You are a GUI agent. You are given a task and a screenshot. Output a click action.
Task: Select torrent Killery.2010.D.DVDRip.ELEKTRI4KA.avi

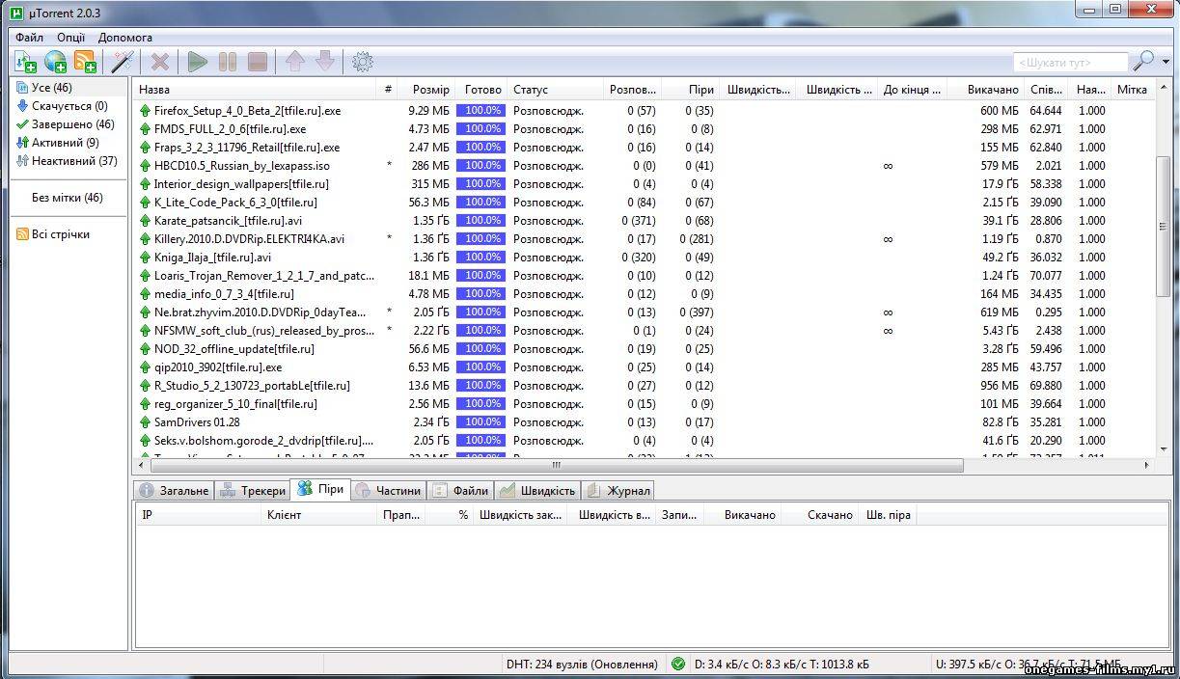[249, 239]
